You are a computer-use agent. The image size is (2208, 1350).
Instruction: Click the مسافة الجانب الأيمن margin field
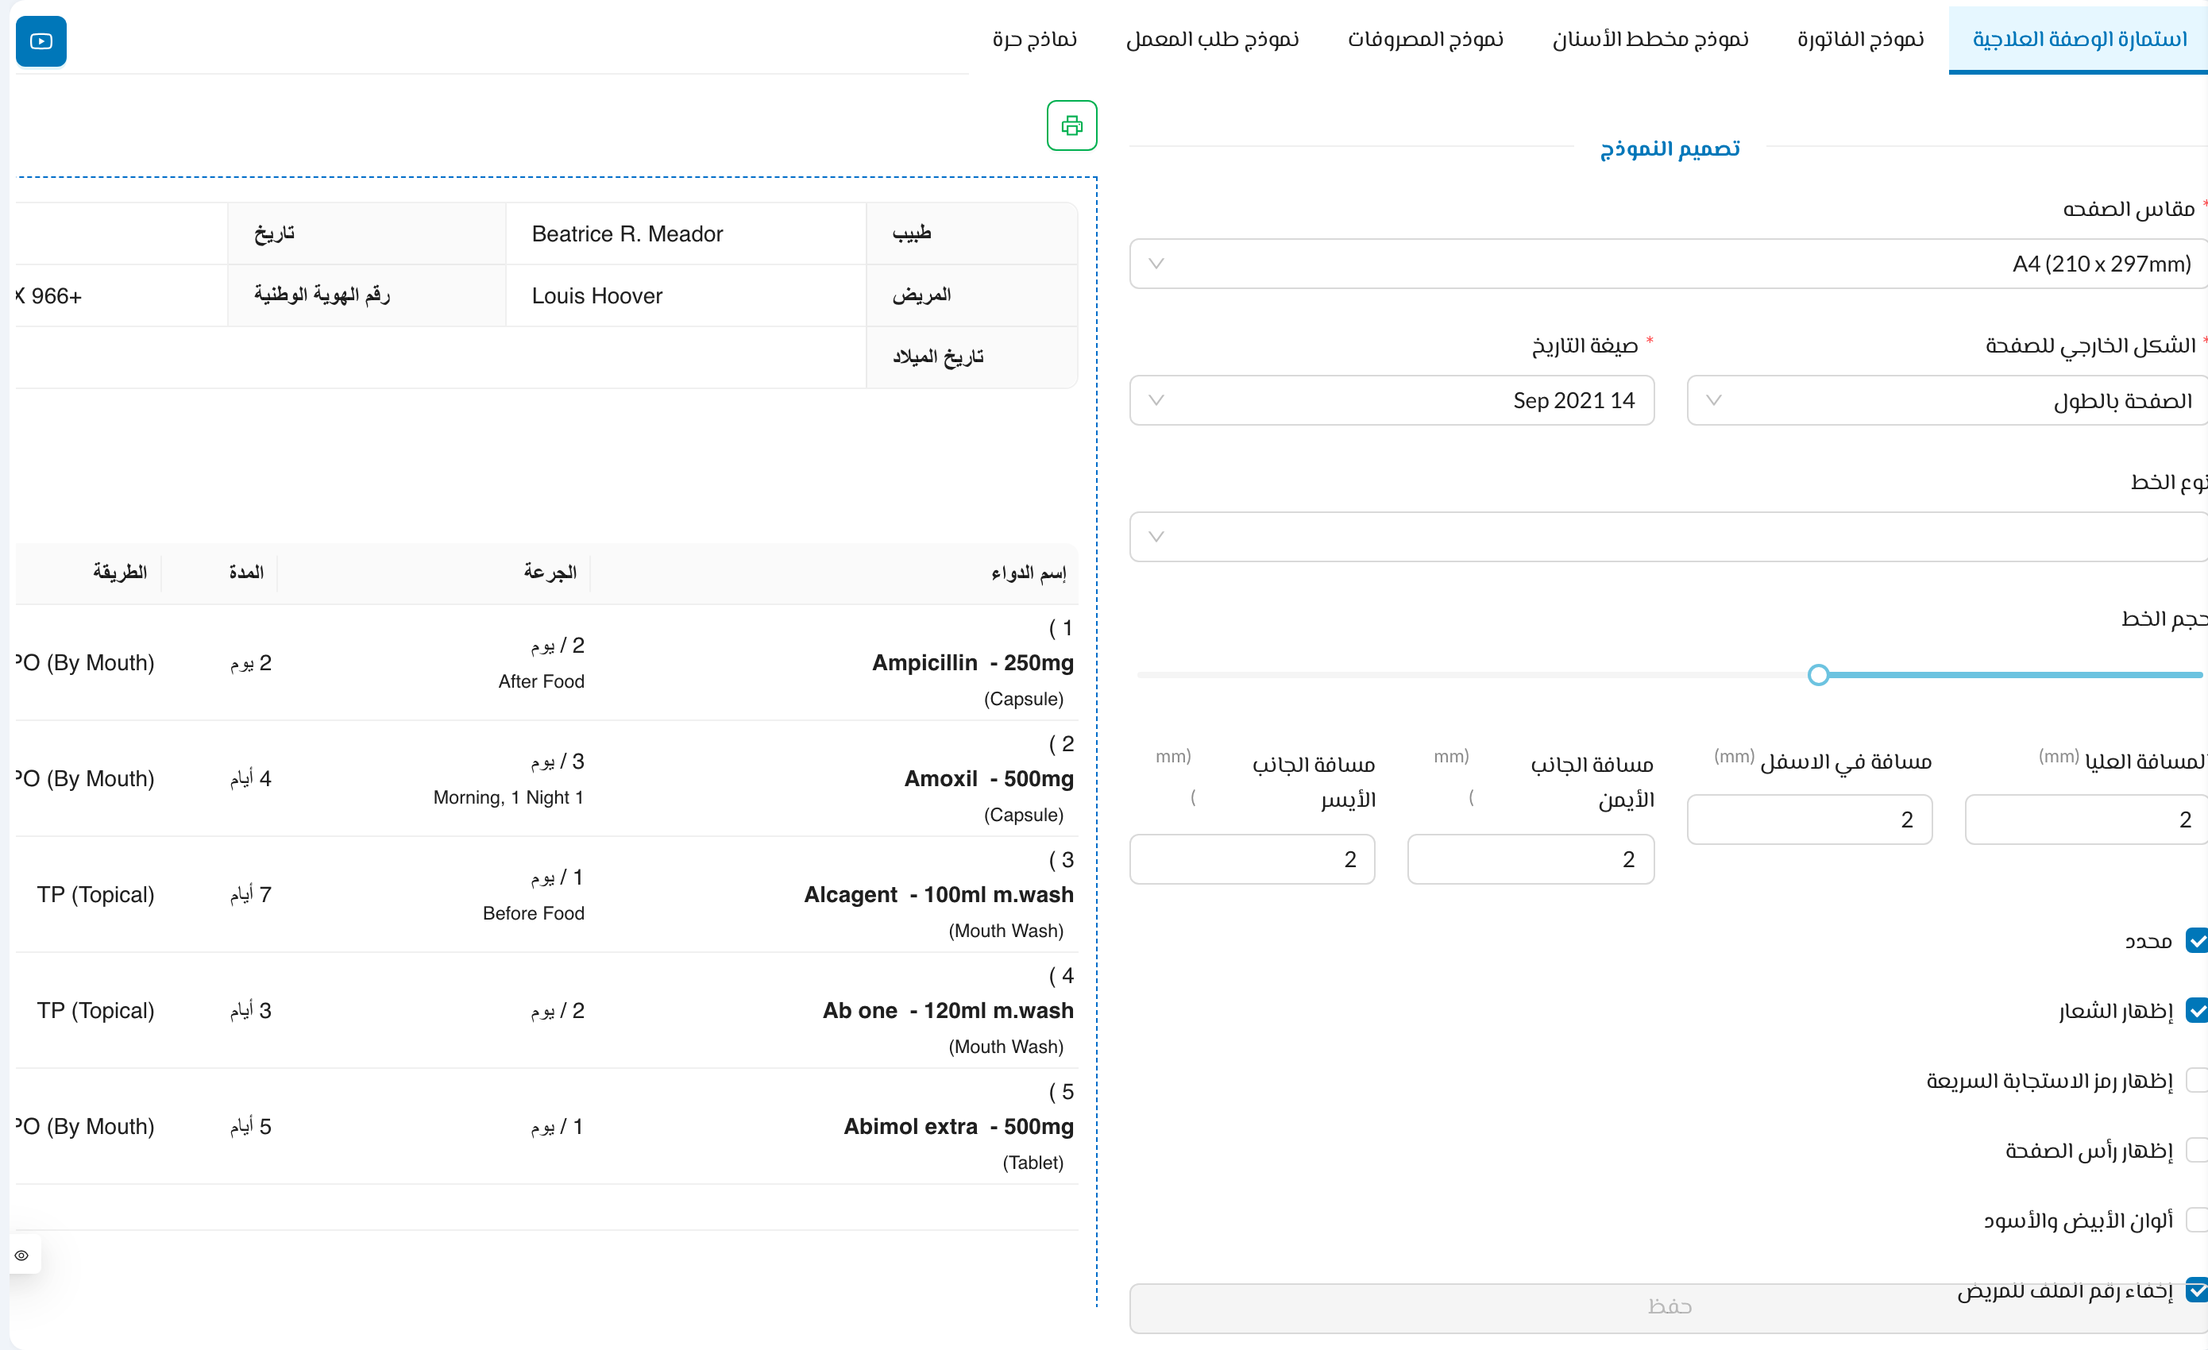tap(1531, 859)
